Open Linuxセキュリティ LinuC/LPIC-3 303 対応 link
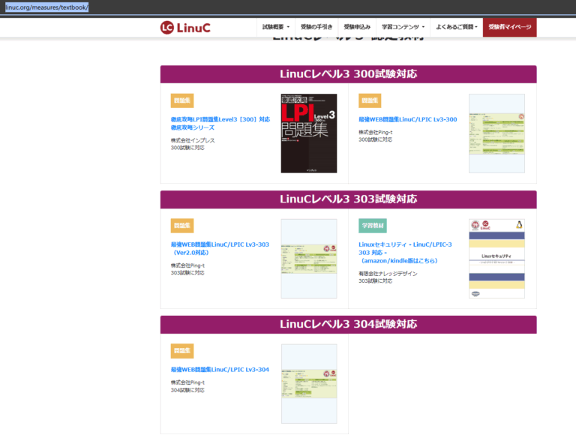576x438 pixels. point(405,252)
